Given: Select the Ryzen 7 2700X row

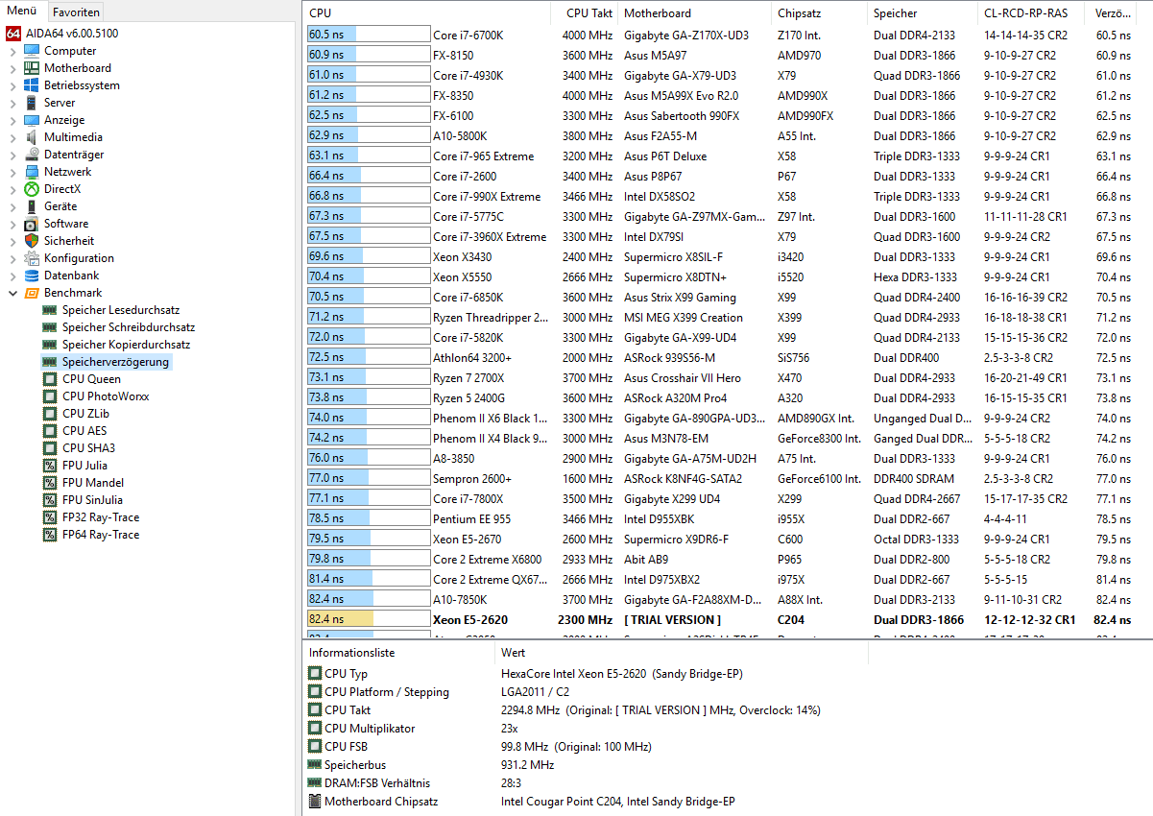Looking at the screenshot, I should pyautogui.click(x=728, y=377).
